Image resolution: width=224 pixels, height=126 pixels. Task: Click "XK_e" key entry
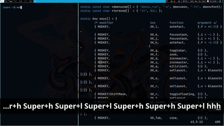coord(154,78)
